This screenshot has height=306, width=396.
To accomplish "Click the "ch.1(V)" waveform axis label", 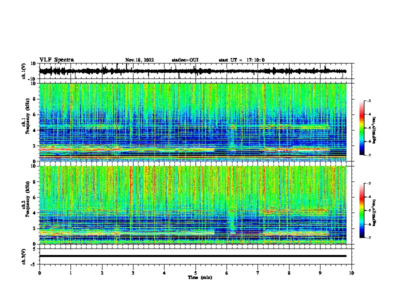I will pos(24,71).
